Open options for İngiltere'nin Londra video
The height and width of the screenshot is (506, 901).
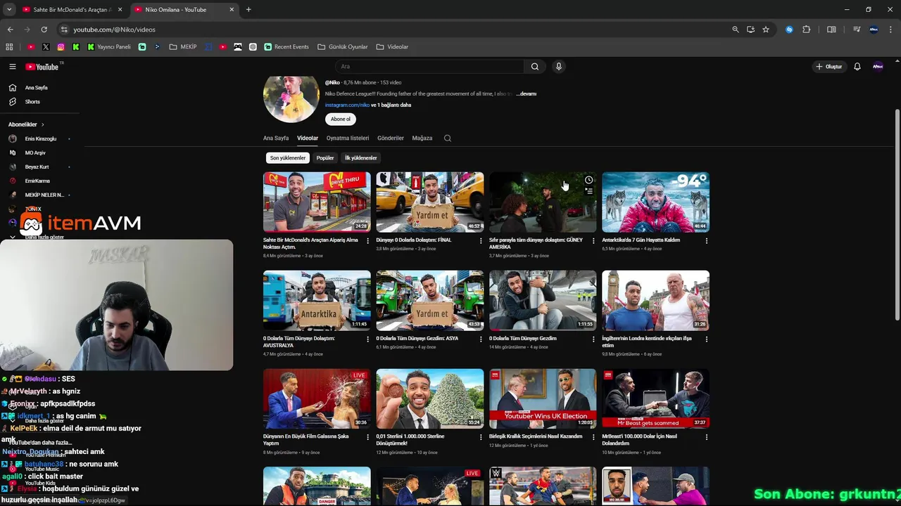(x=707, y=339)
